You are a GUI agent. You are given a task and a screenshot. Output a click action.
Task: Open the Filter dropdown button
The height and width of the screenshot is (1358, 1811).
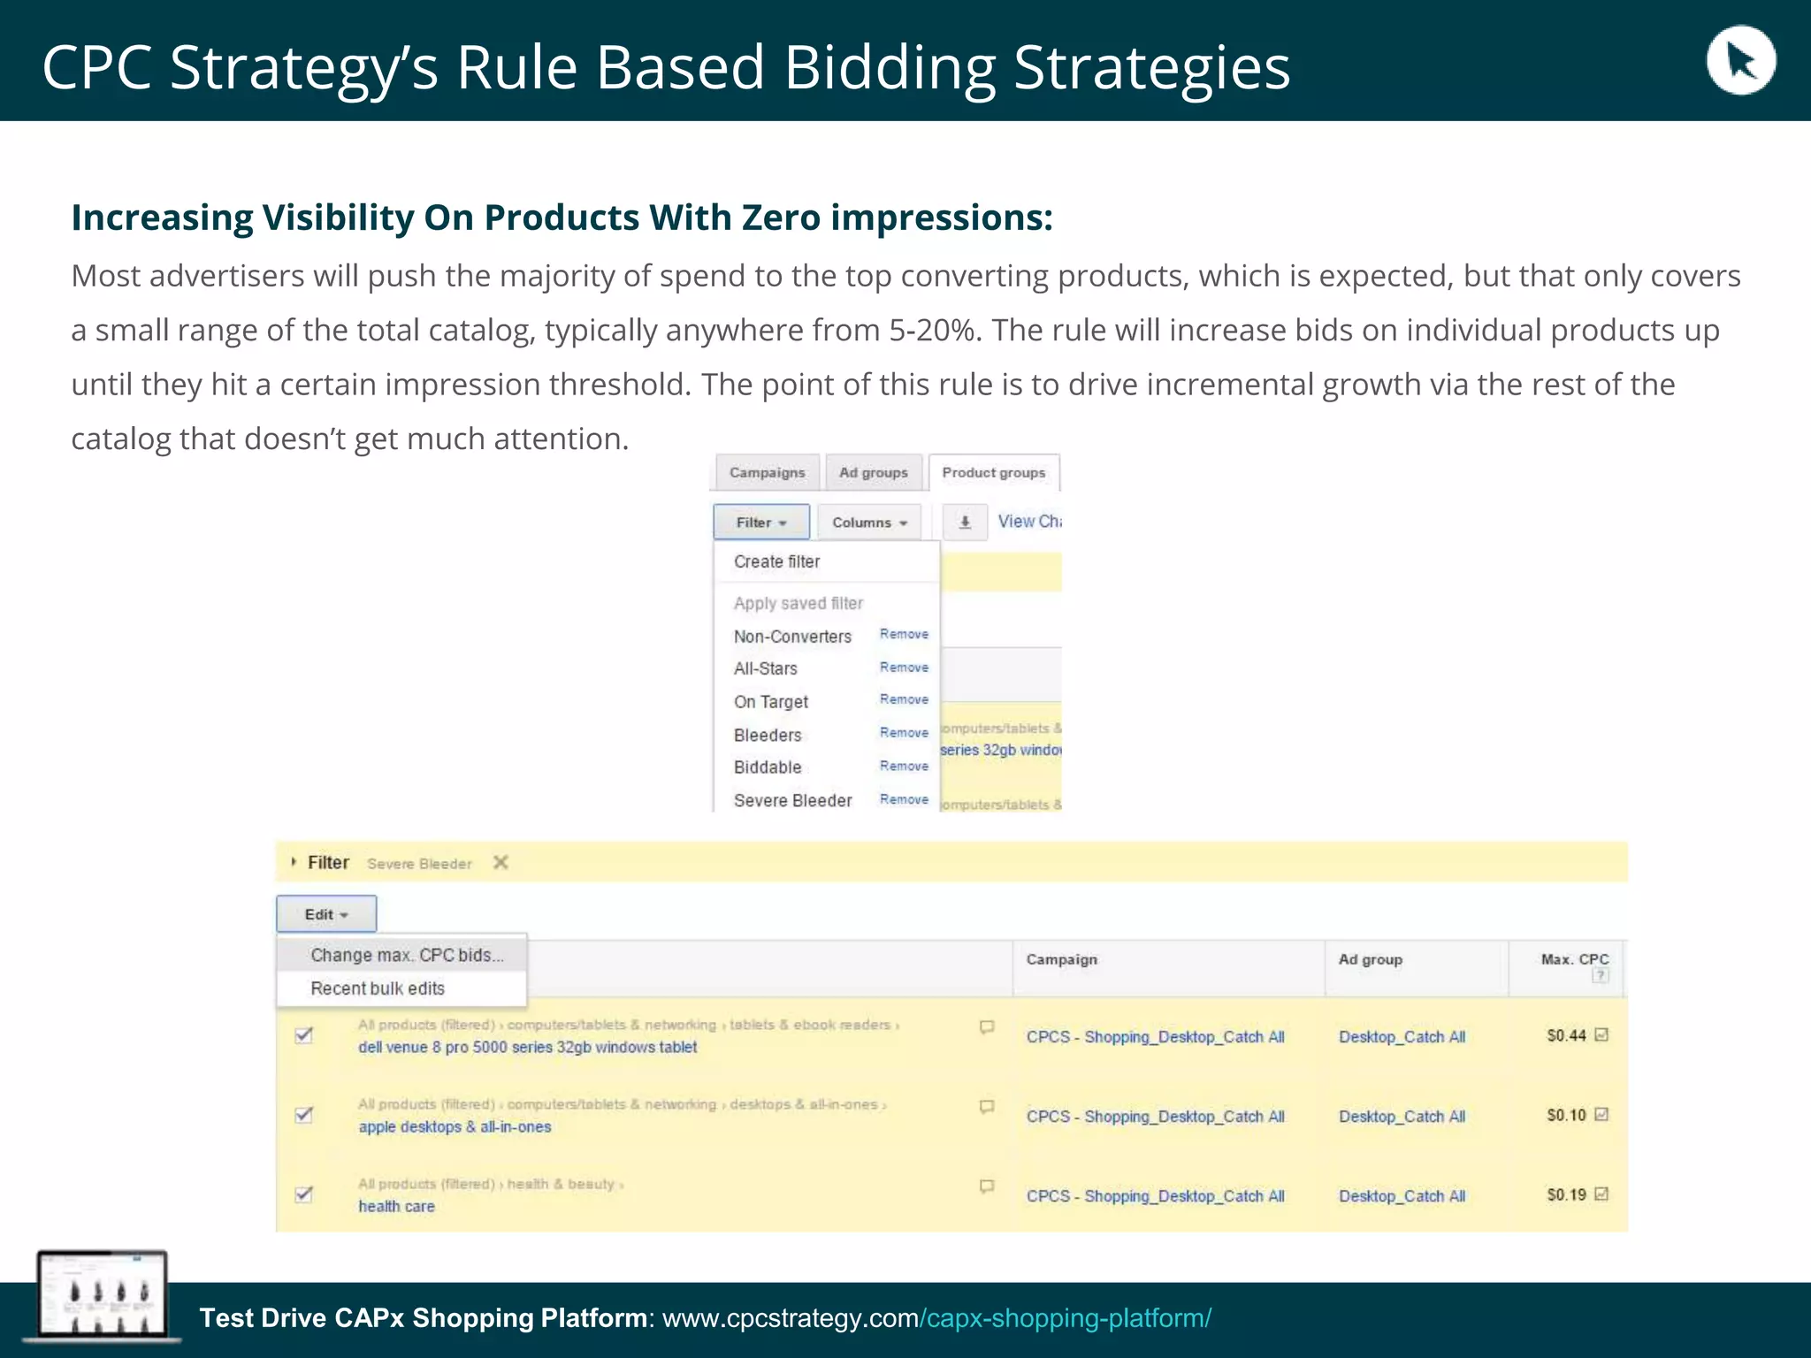[761, 523]
